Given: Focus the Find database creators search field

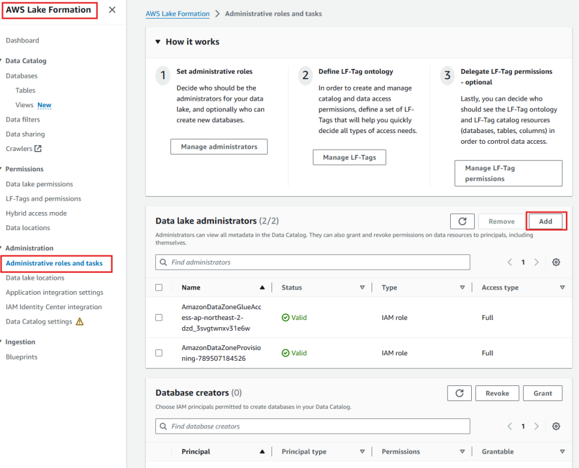Looking at the screenshot, I should pyautogui.click(x=312, y=426).
